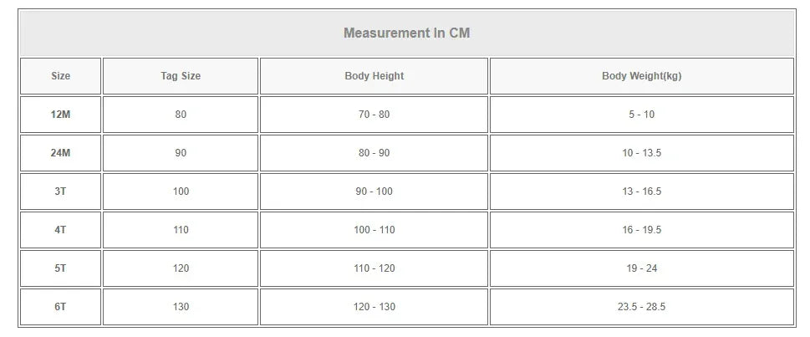Select the 5T size cell

[61, 268]
